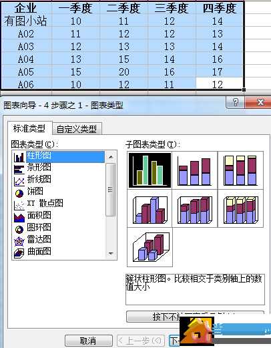
Task: Choose the clustered column sub-chart thumbnail
Action: pyautogui.click(x=150, y=170)
